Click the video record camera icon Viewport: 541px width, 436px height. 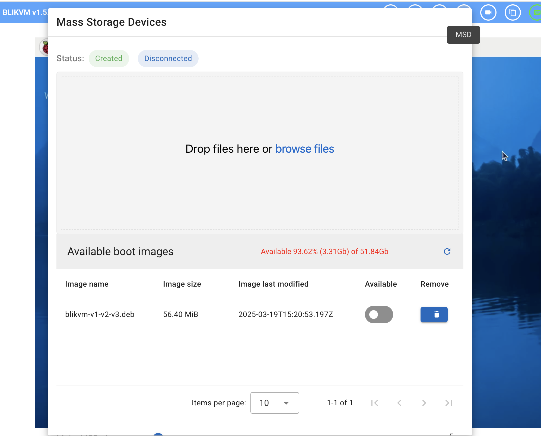488,12
